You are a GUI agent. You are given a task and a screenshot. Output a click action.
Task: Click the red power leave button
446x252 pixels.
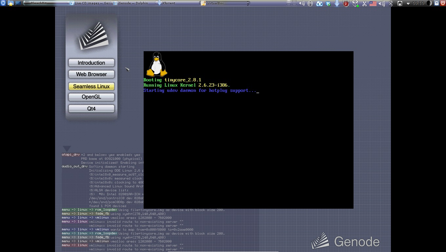(x=443, y=3)
